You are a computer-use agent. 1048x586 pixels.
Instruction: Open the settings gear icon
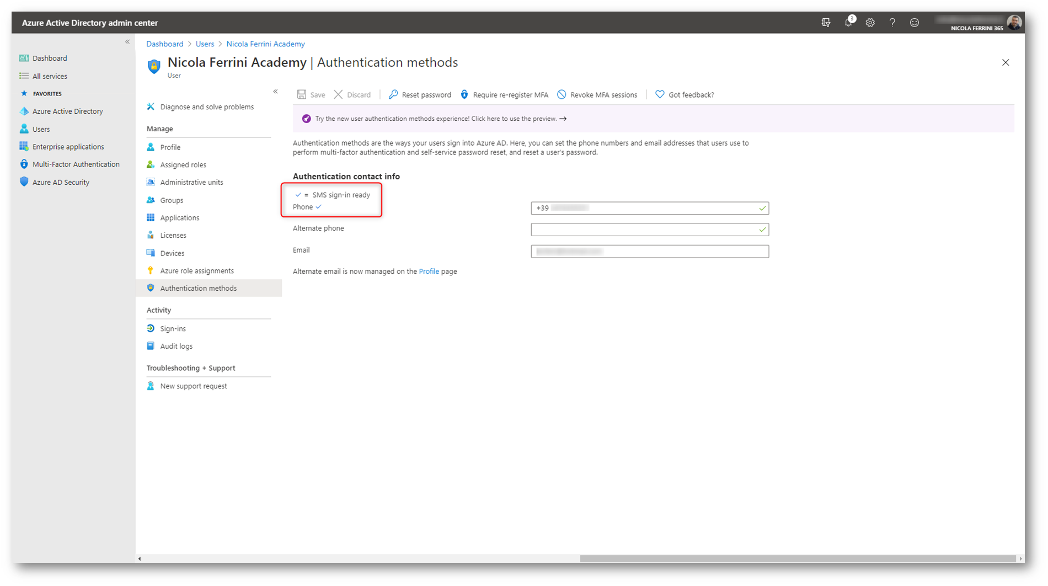870,23
